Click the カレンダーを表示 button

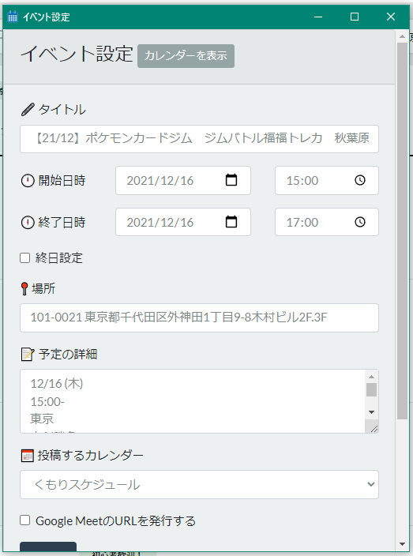click(186, 56)
